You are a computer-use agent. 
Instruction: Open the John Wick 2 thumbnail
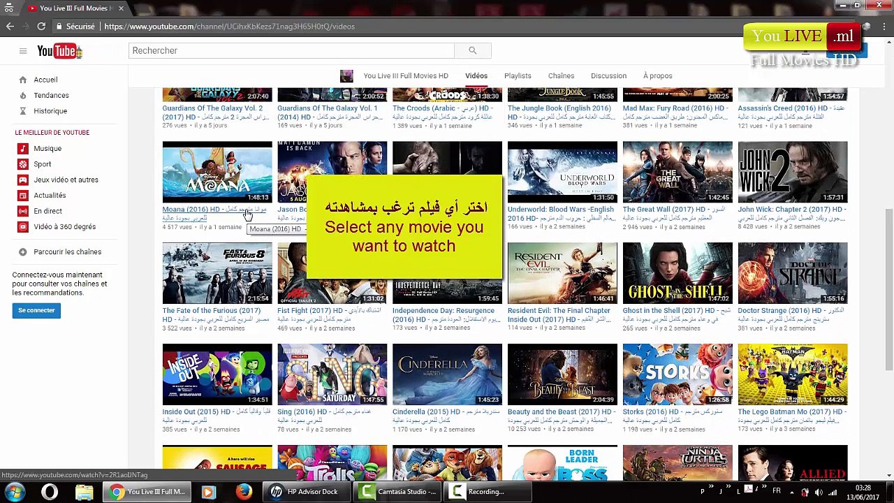coord(793,172)
